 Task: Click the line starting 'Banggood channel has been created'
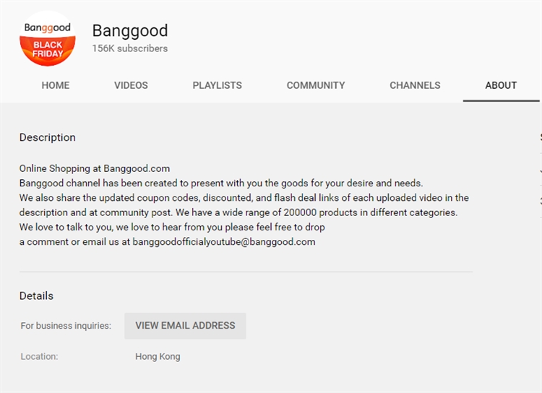221,183
